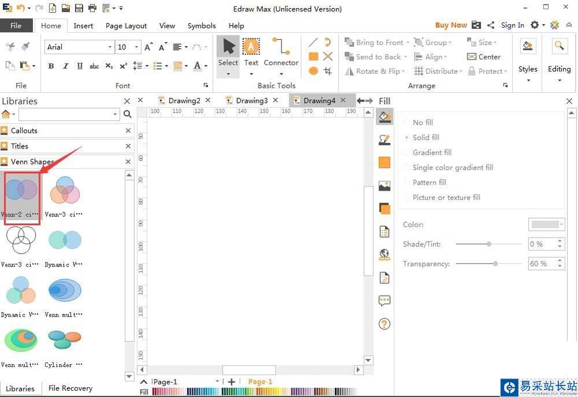578x397 pixels.
Task: Open the Page Layout ribbon tab
Action: (126, 25)
